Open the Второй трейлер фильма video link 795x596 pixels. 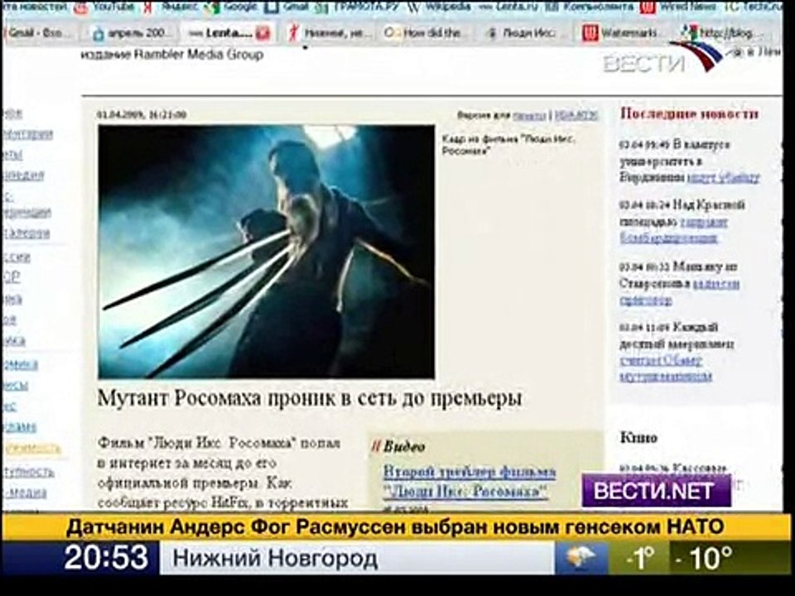coord(469,482)
